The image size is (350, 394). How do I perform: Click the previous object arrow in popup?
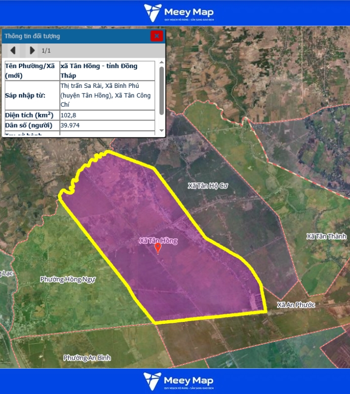(x=13, y=50)
